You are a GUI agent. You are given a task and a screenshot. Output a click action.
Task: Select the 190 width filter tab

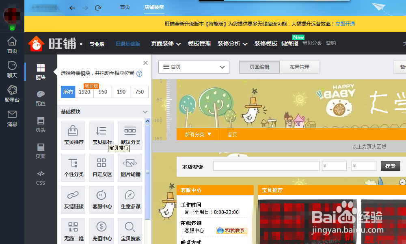point(121,92)
